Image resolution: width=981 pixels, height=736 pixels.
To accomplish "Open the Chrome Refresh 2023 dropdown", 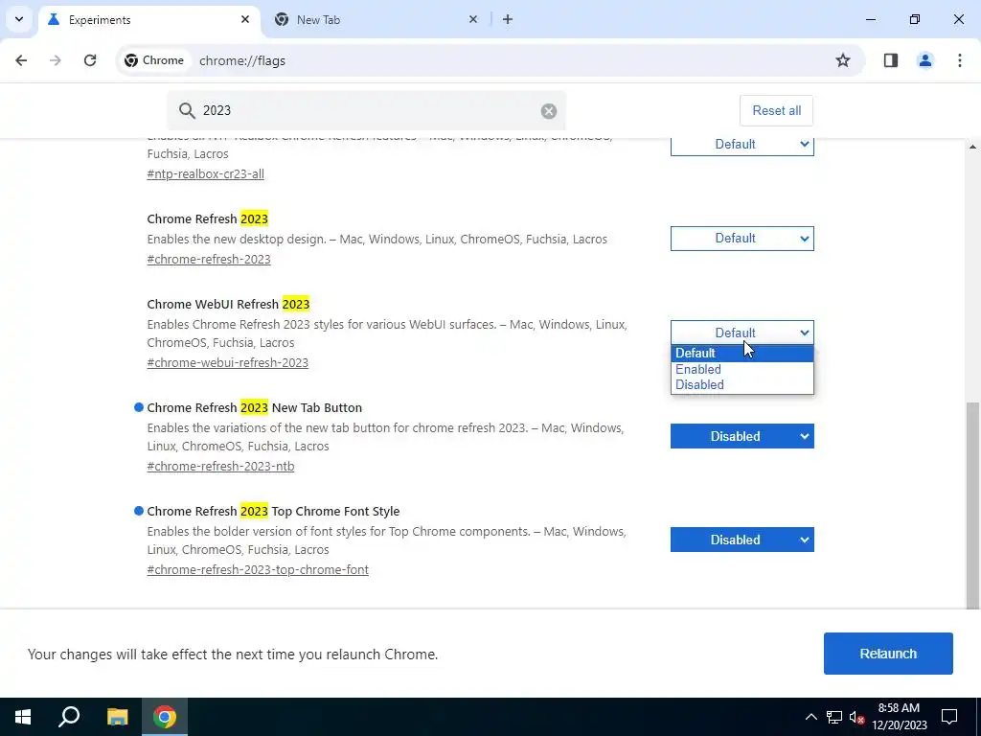I will [742, 239].
